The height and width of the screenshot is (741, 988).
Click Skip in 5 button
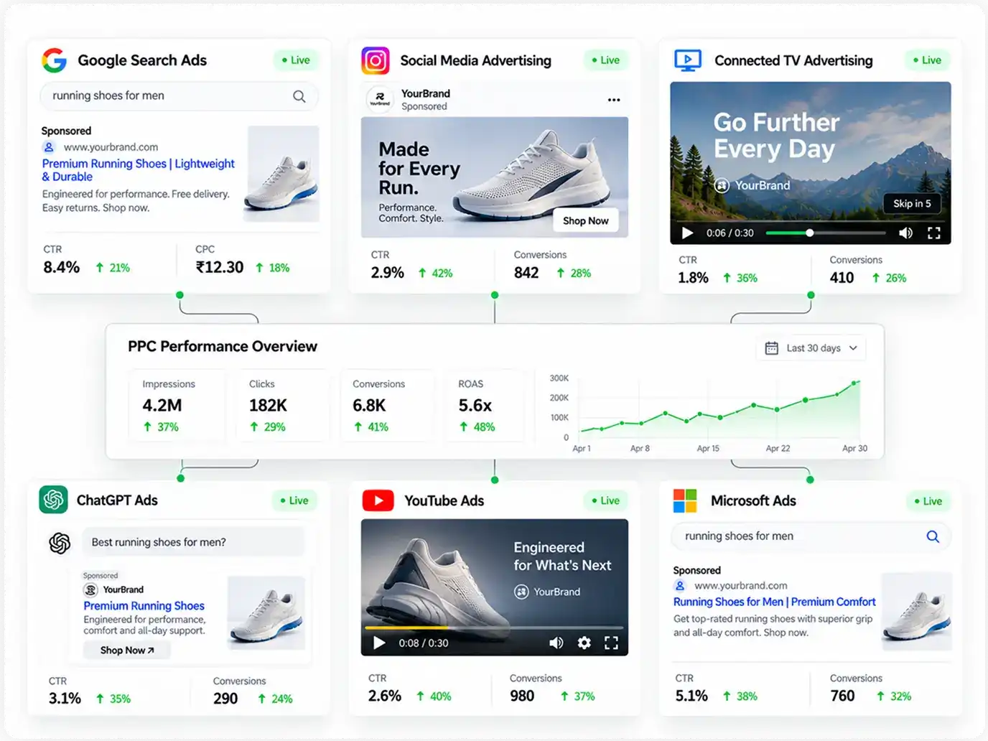tap(912, 203)
